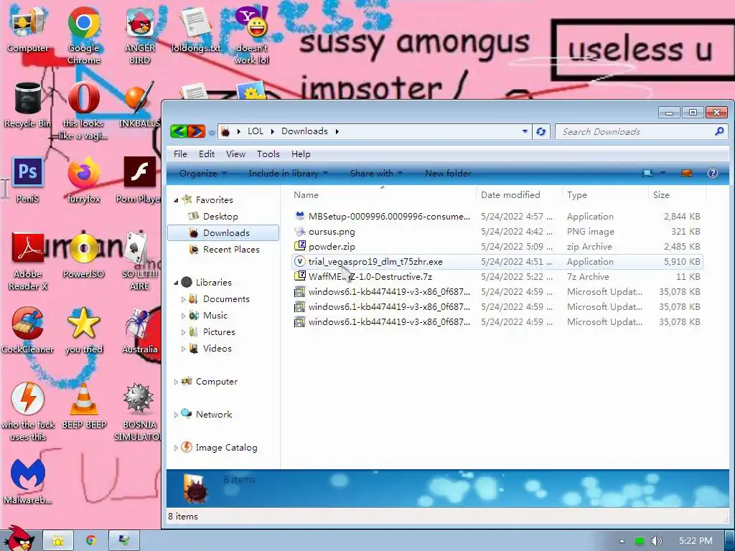This screenshot has height=551, width=735.
Task: Open Include in library dropdown
Action: pos(288,174)
